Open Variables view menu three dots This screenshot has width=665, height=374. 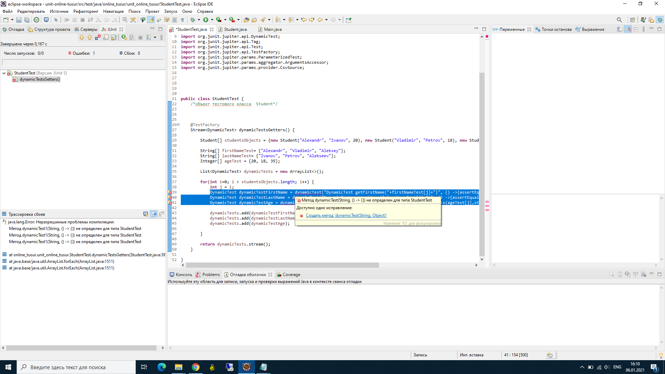pos(644,29)
